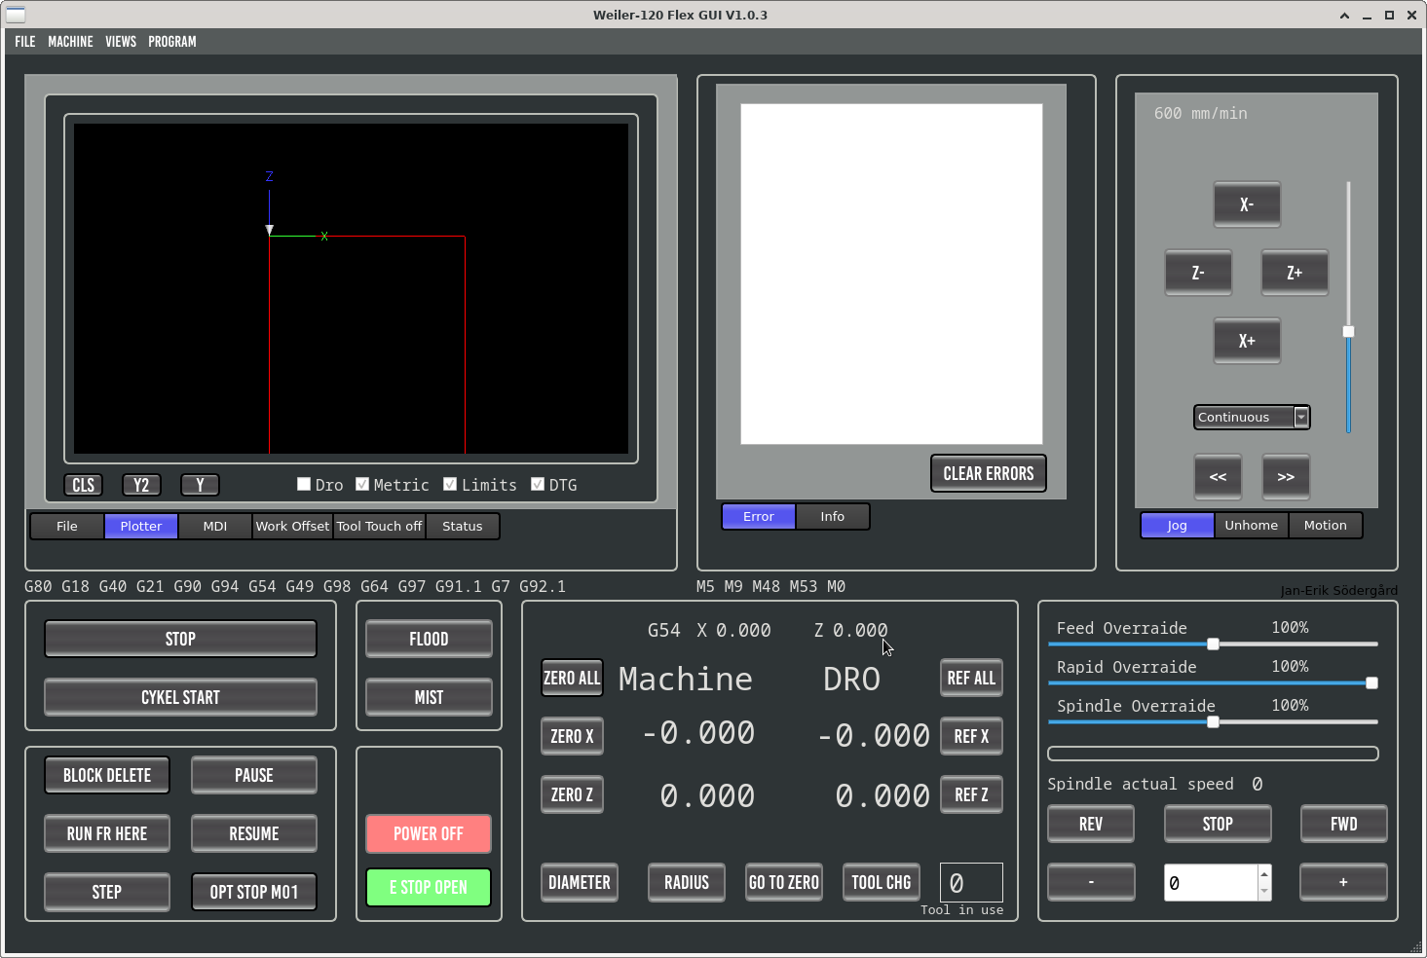Start the cycle with CYKEL START
The image size is (1427, 958).
point(180,697)
